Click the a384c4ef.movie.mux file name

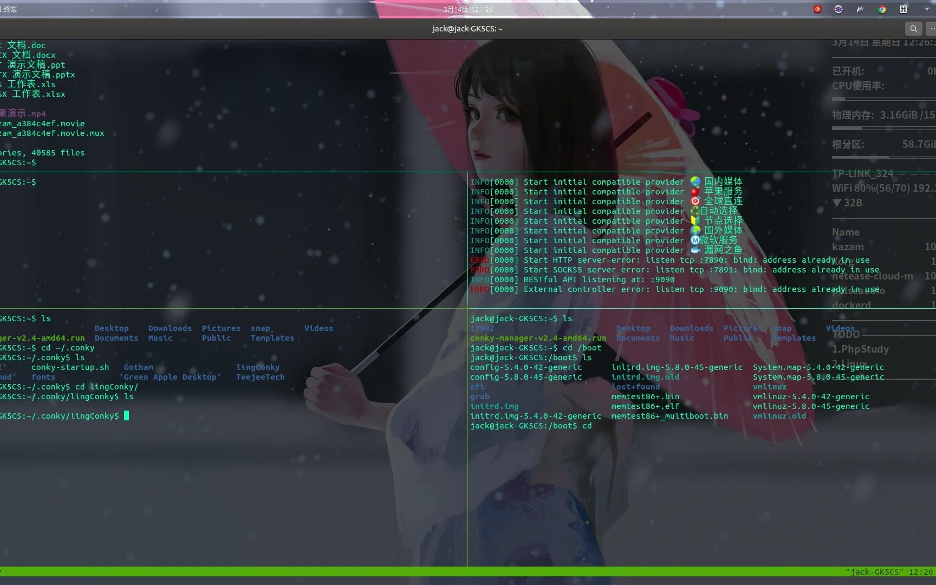52,133
